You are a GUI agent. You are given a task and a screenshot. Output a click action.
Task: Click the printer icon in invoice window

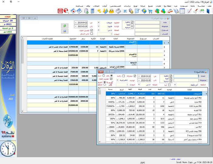[x=65, y=31]
